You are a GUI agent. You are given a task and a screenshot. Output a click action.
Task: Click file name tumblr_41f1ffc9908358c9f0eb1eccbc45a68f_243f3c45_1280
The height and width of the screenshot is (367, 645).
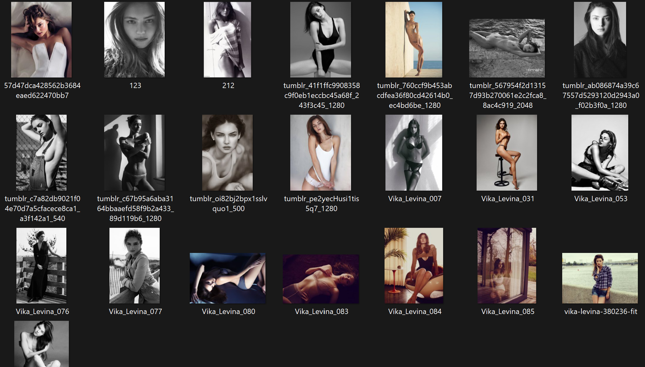click(x=322, y=95)
